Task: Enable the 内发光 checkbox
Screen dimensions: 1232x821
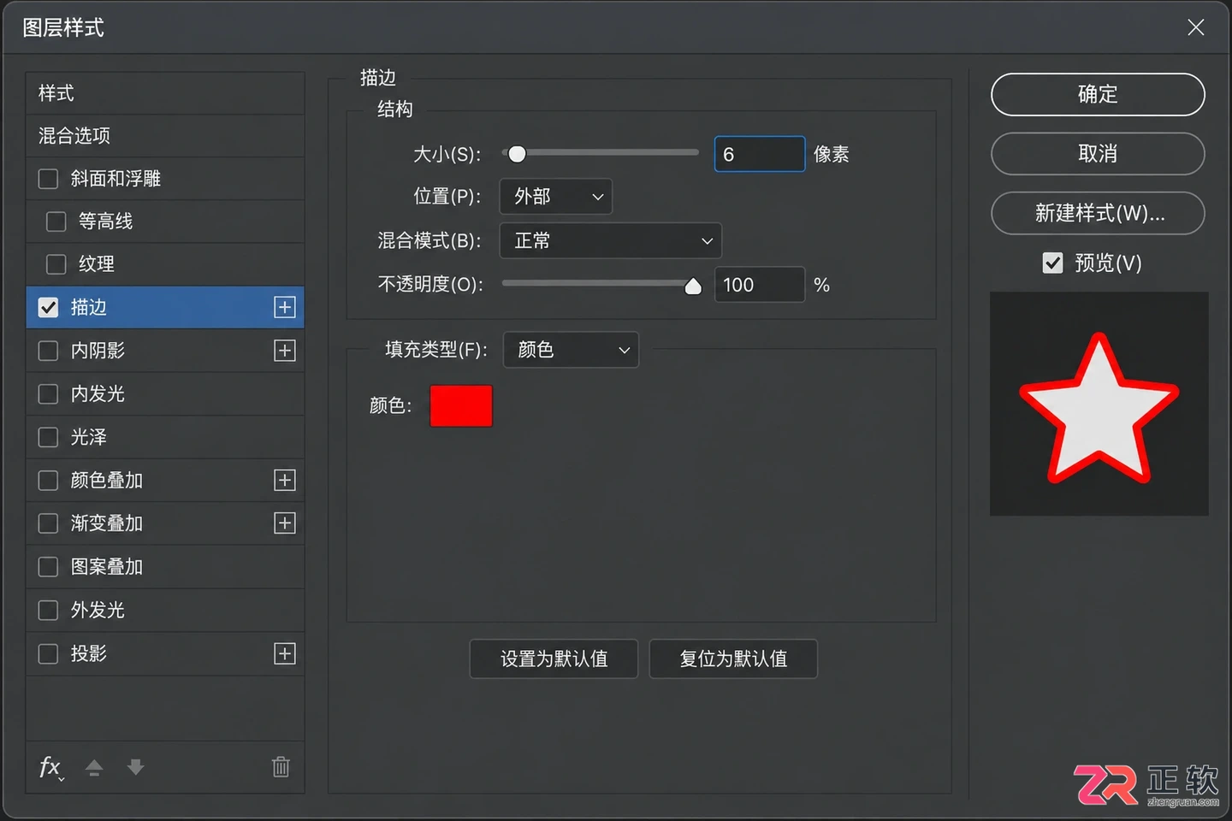Action: pos(48,393)
